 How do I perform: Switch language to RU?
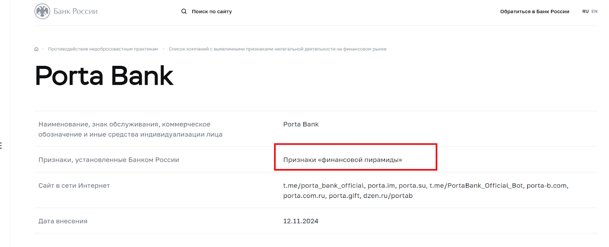[x=585, y=11]
